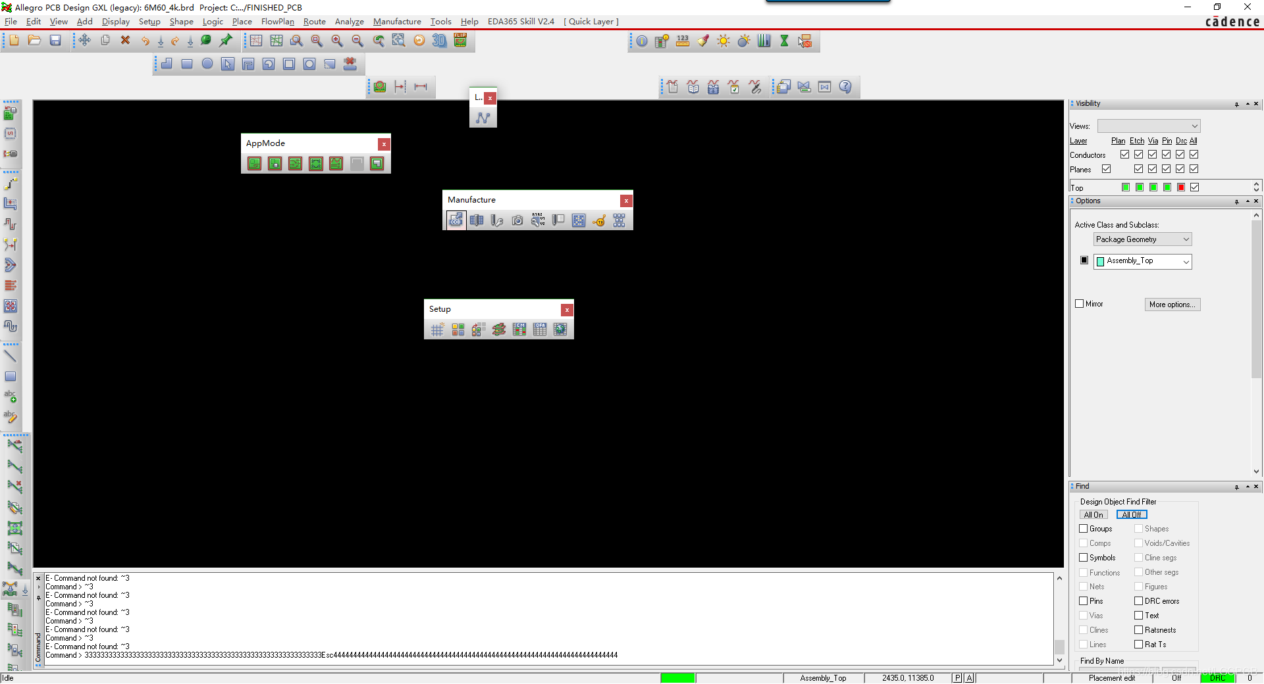Collapse the Options panel with up arrow

coord(1247,201)
